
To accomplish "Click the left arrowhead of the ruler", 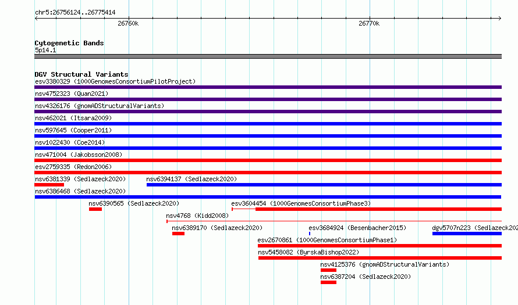I will [36, 19].
